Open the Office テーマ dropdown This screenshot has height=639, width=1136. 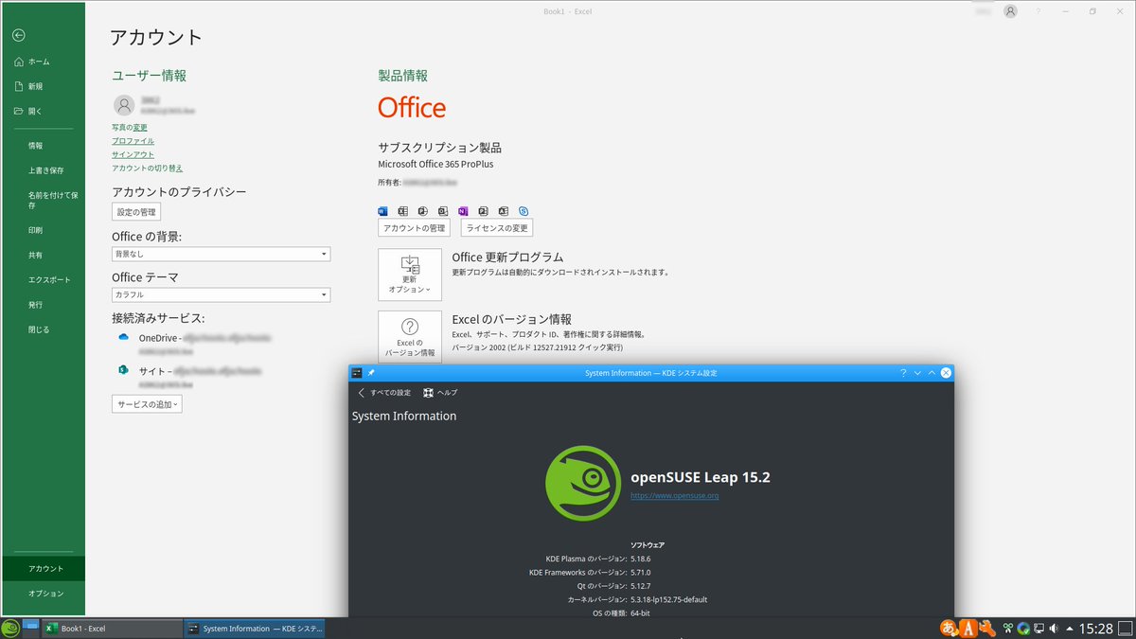click(x=221, y=294)
